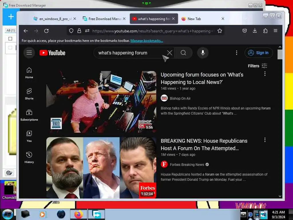Start voice search with microphone
The height and width of the screenshot is (220, 293).
click(x=203, y=53)
